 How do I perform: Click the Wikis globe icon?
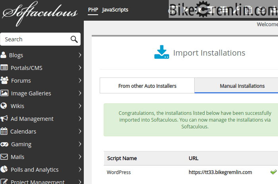4,106
